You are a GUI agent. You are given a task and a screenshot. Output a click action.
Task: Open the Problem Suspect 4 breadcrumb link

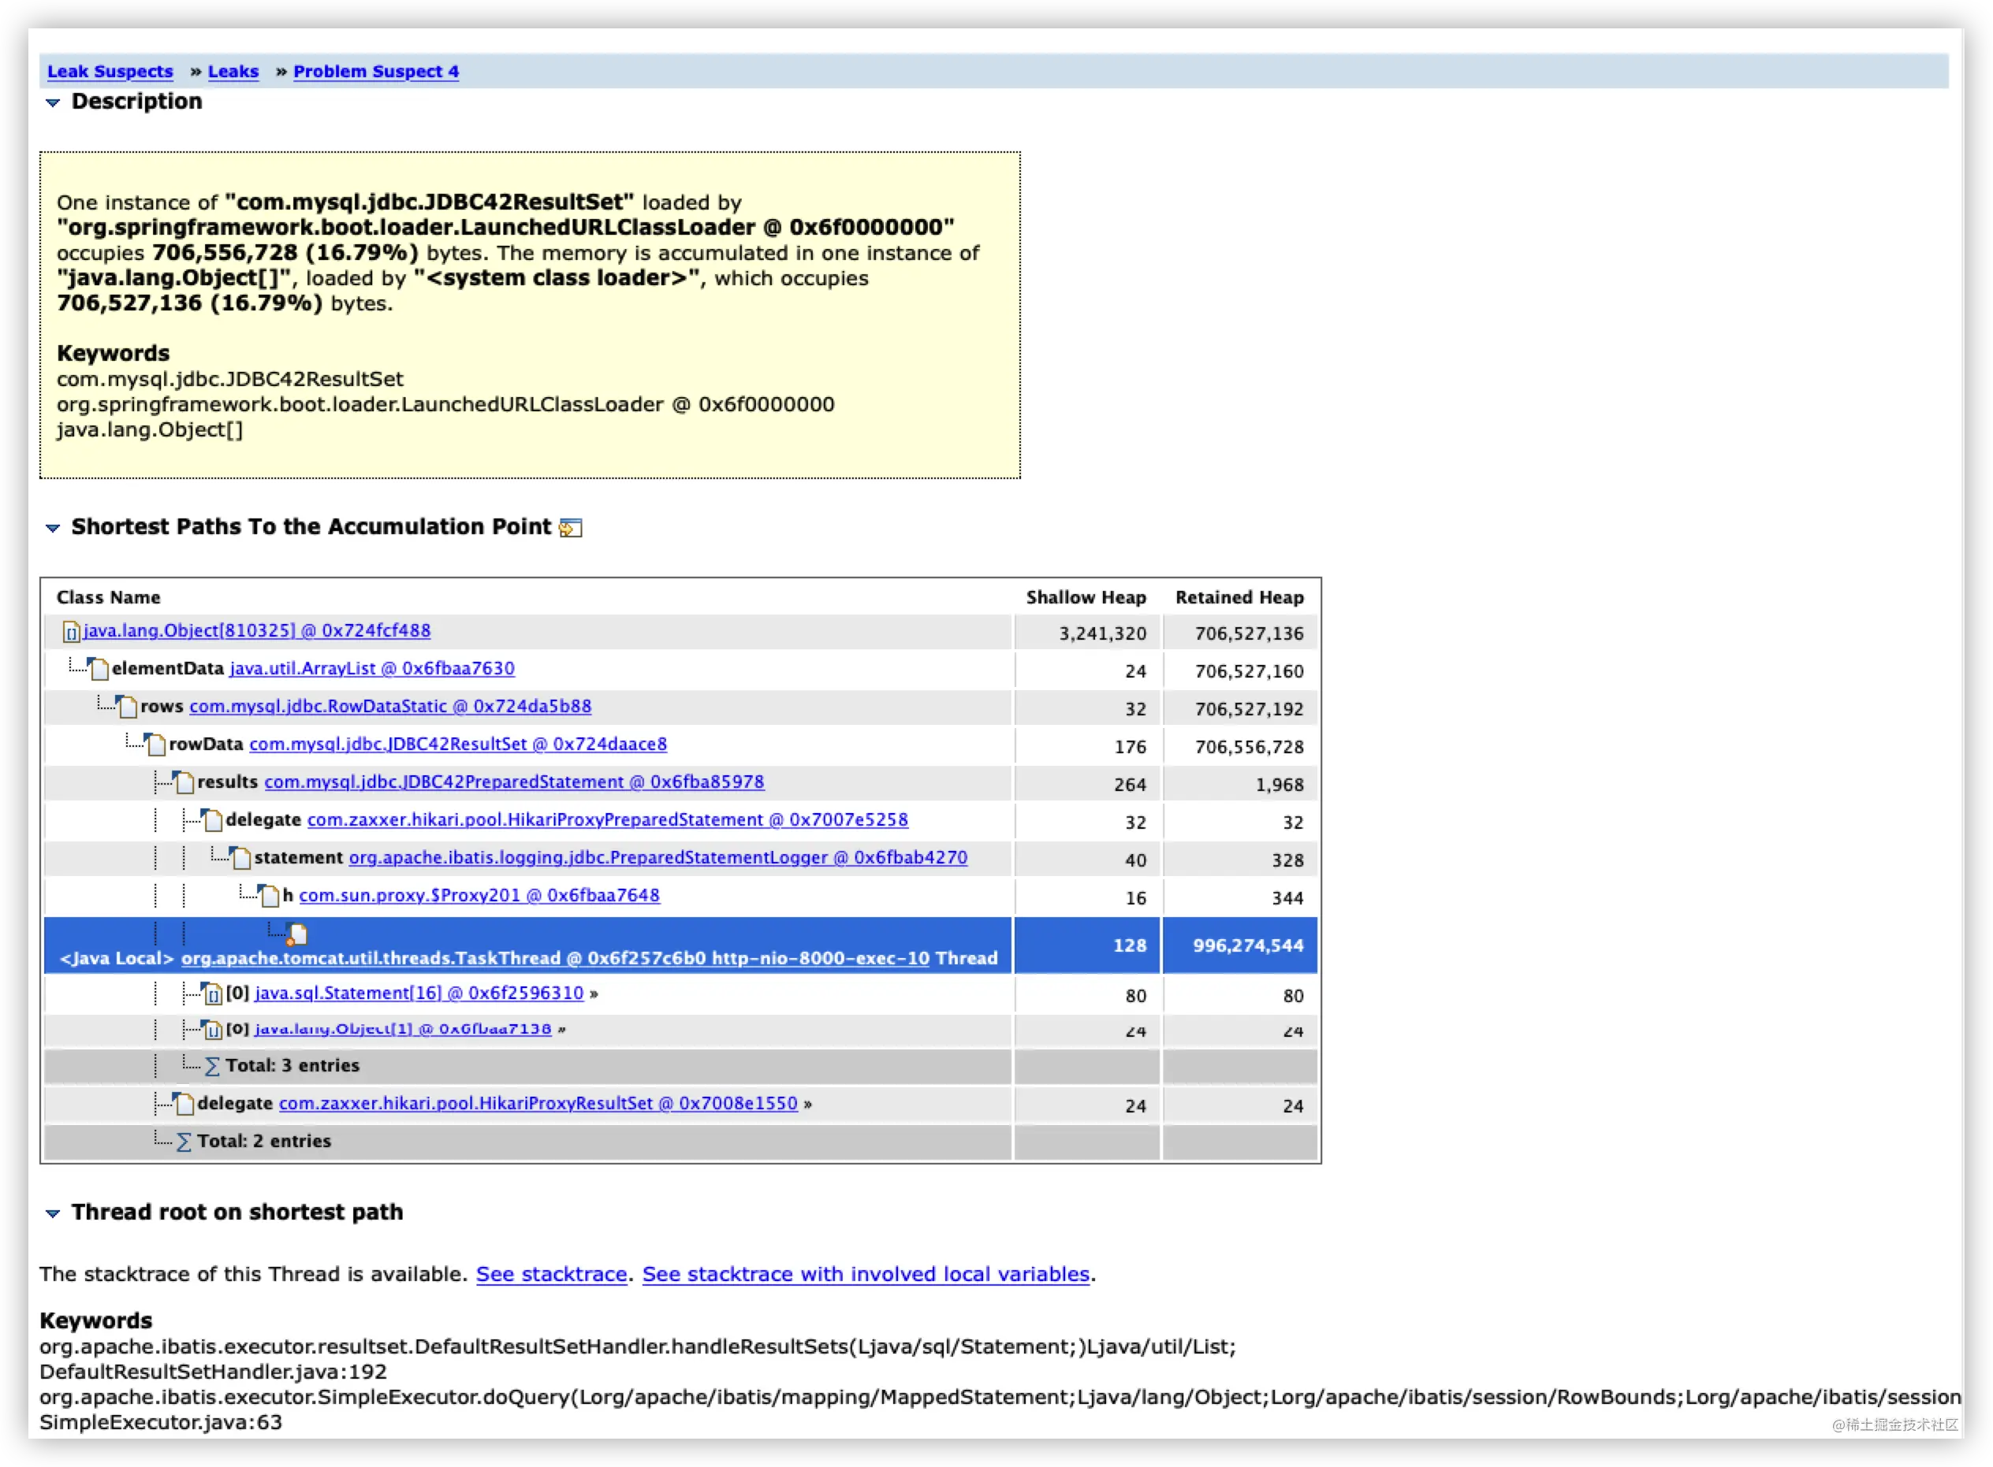(376, 71)
